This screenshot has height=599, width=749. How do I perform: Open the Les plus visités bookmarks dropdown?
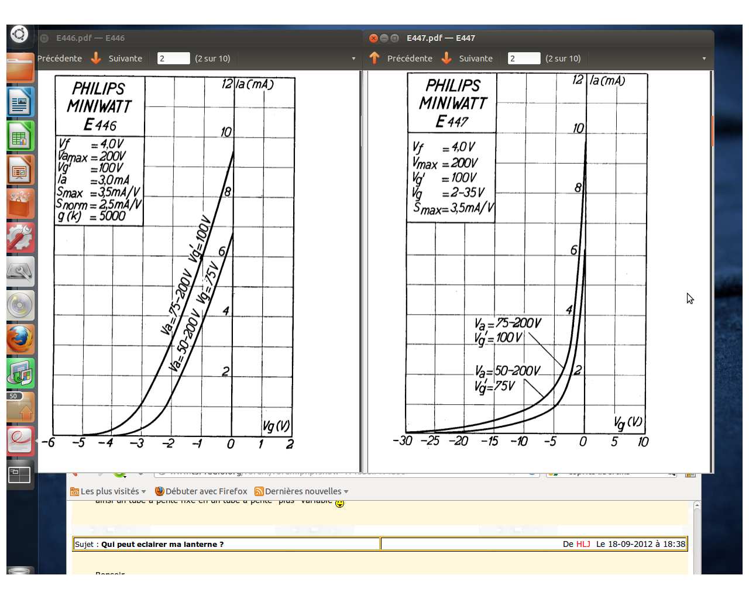(x=108, y=491)
